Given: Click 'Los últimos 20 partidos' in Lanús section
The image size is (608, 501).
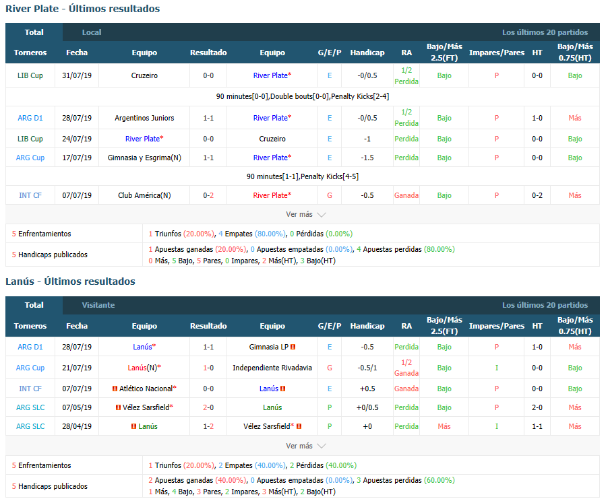Looking at the screenshot, I should [x=545, y=305].
